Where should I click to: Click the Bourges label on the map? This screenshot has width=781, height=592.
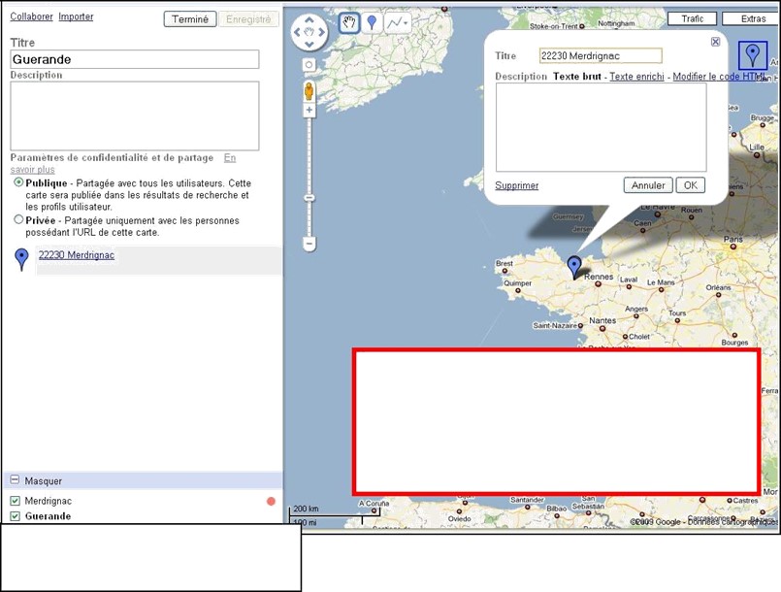[734, 343]
